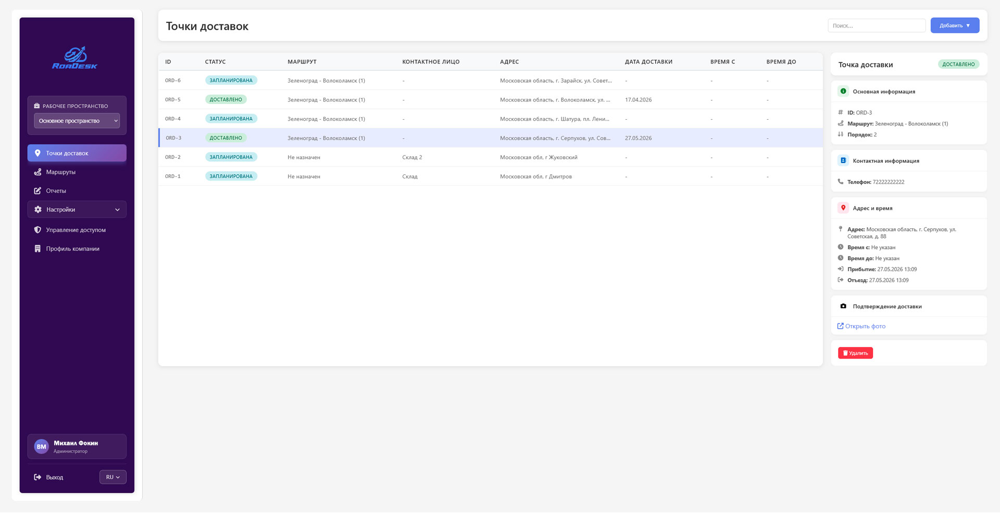This screenshot has width=1000, height=514.
Task: Click address Московская обл, г Дмитров
Action: [536, 176]
